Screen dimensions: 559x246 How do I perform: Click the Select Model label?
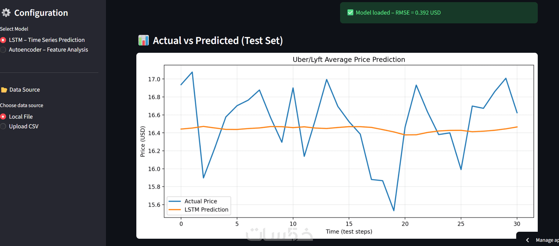coord(14,29)
